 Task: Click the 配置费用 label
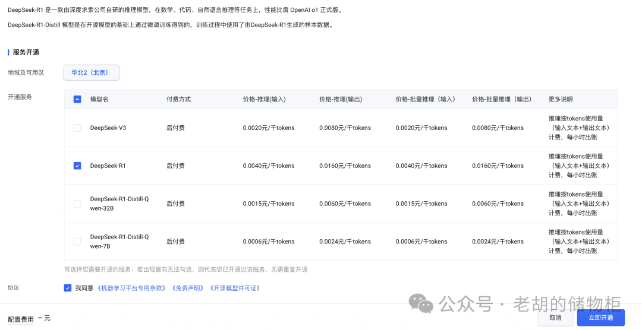(x=21, y=319)
